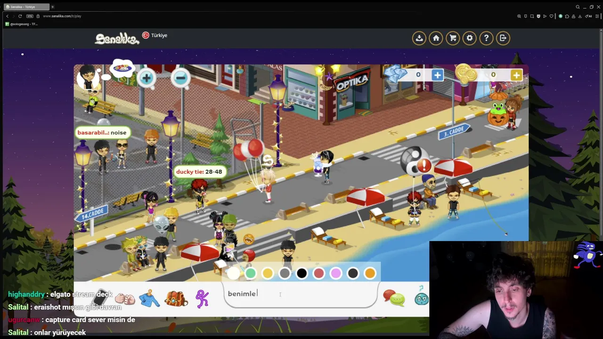This screenshot has height=339, width=603.
Task: Go to Sanalika home icon
Action: [x=436, y=38]
